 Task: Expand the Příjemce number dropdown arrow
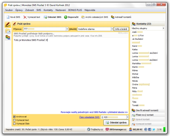[x=67, y=29]
